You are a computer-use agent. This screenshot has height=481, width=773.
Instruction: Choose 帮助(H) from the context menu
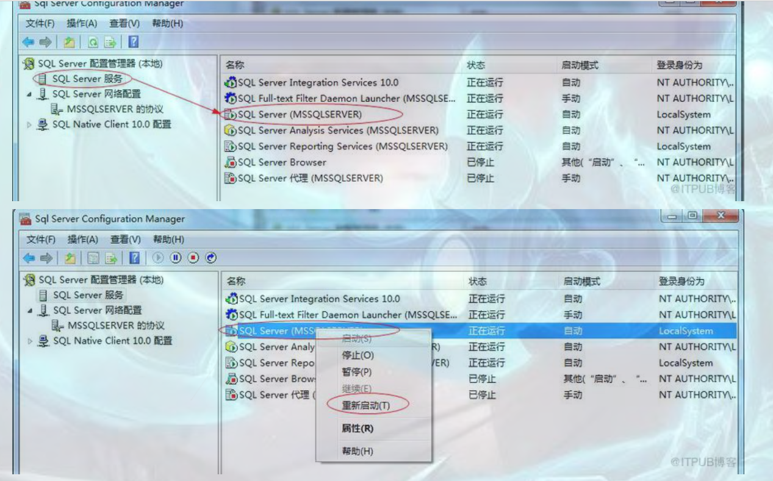[373, 451]
